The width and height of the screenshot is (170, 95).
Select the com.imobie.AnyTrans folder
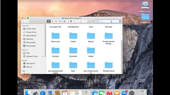(x=91, y=68)
